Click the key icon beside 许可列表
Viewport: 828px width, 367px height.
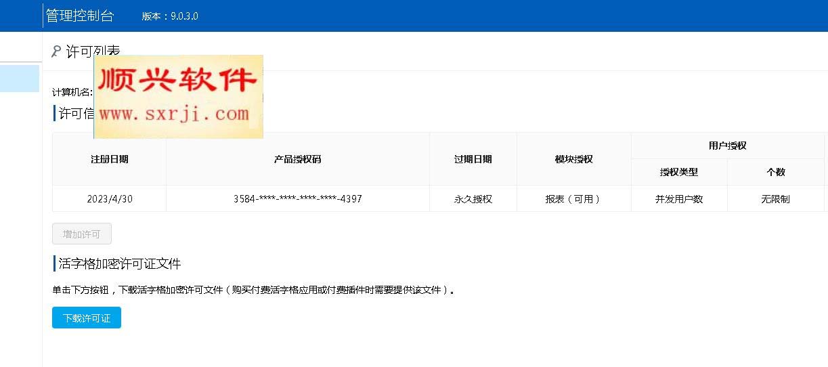coord(56,52)
